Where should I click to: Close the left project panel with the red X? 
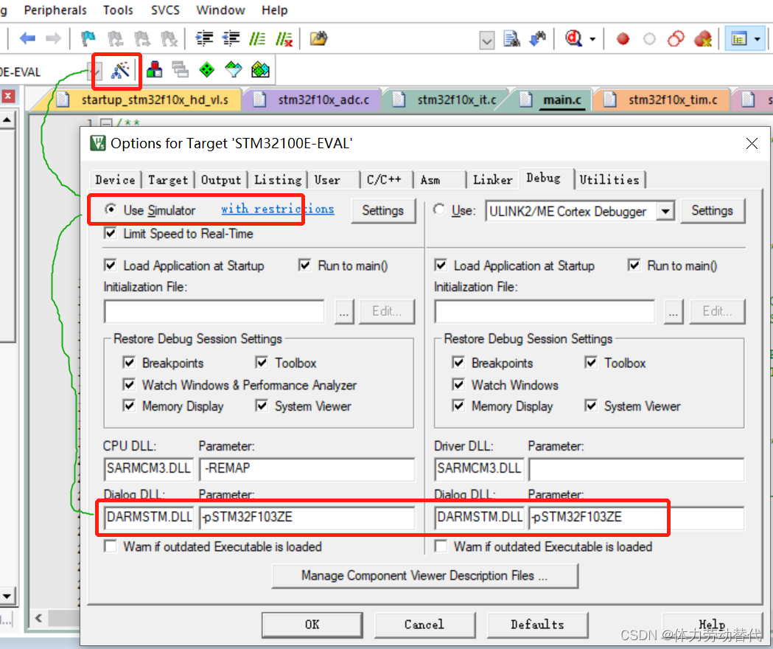tap(7, 96)
